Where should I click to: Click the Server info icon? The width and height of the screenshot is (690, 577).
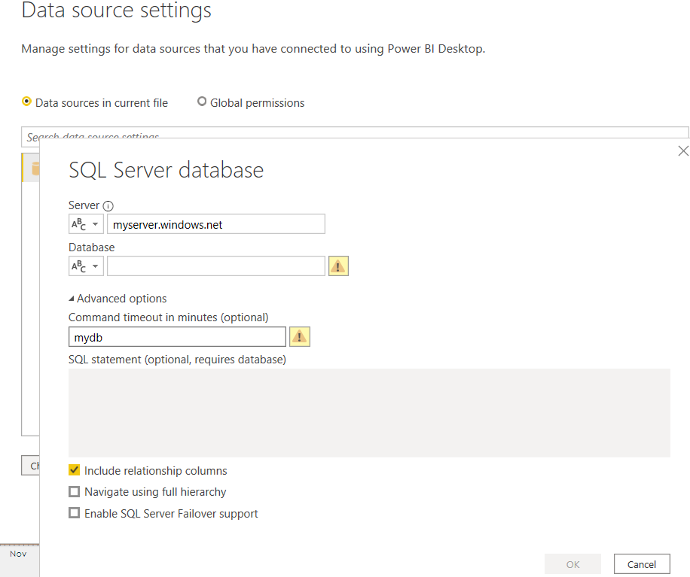[x=108, y=206]
